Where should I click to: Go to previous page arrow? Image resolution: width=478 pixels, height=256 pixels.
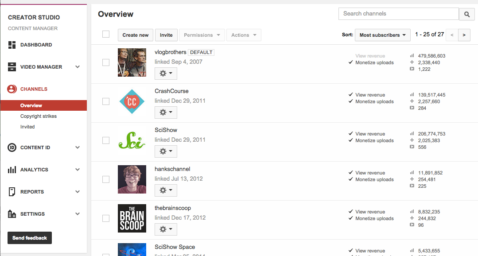[452, 35]
